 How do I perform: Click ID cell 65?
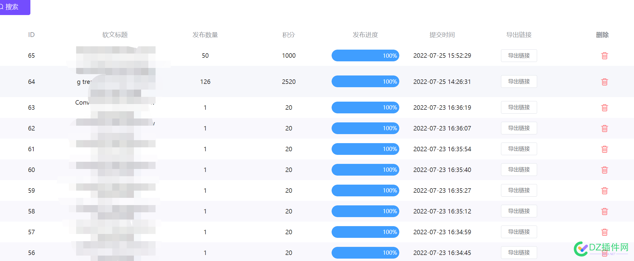31,56
